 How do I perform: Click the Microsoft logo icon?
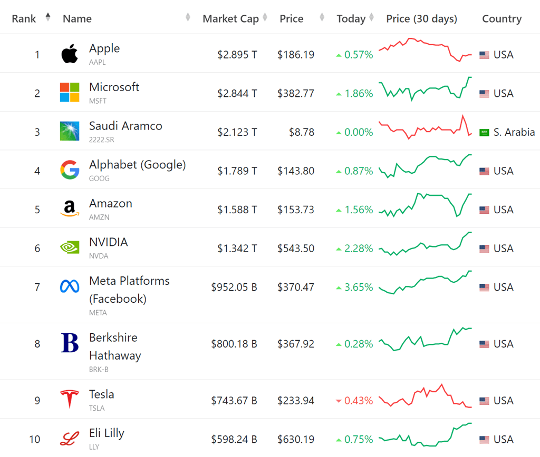[69, 92]
